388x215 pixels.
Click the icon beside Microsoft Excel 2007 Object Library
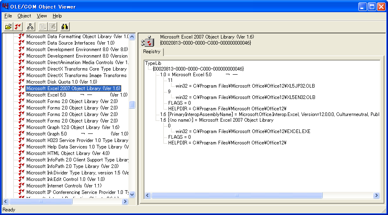click(x=21, y=88)
